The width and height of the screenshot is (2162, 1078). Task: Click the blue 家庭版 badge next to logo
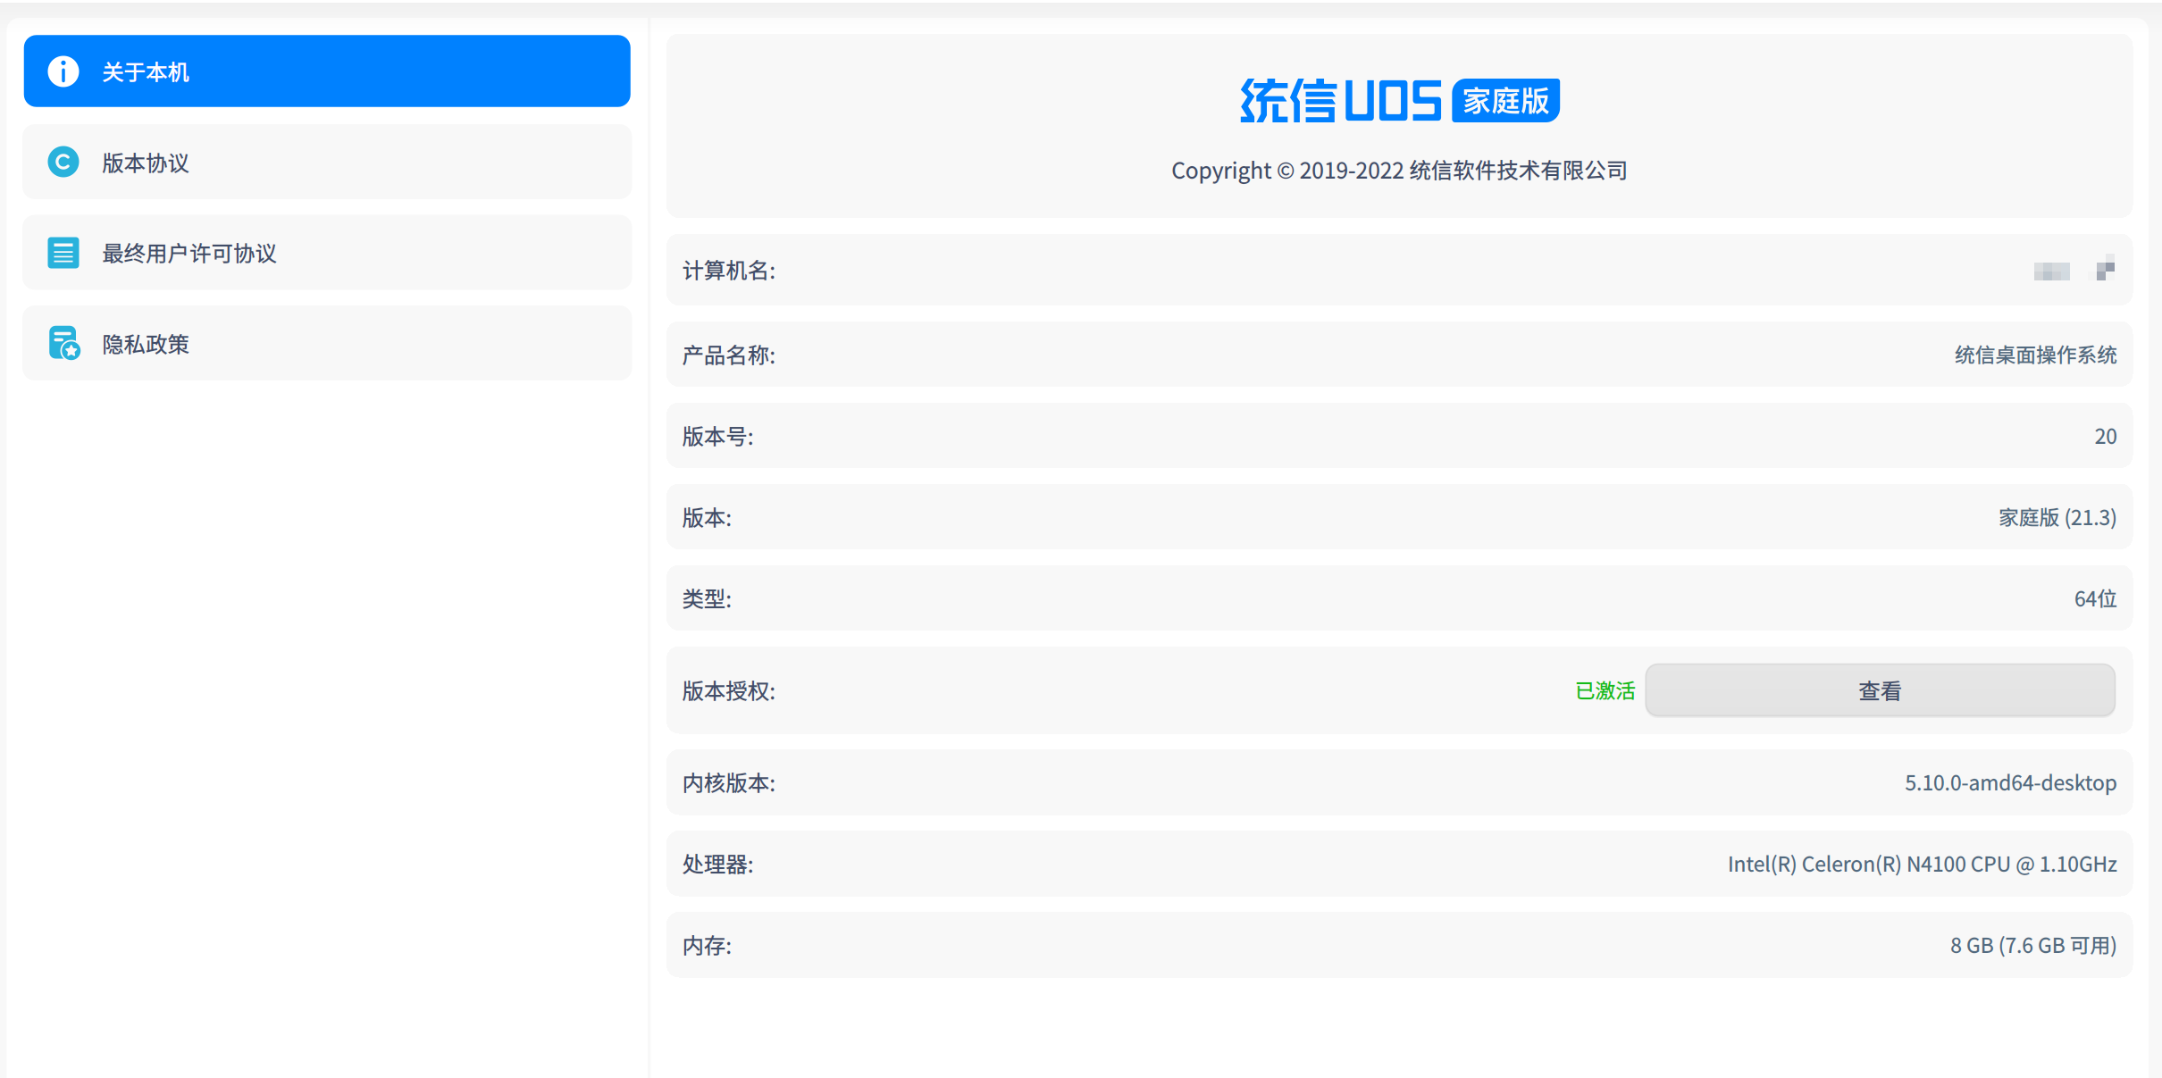coord(1504,101)
